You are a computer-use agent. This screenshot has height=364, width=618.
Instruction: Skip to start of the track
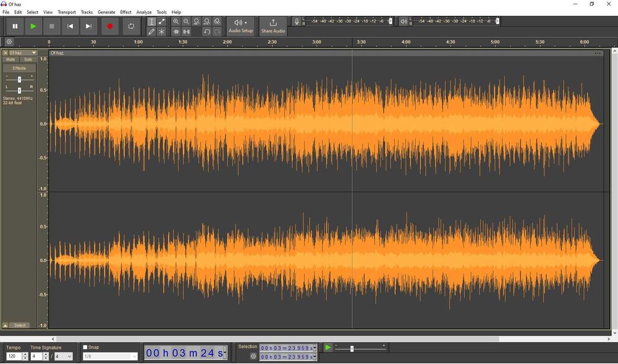[70, 27]
